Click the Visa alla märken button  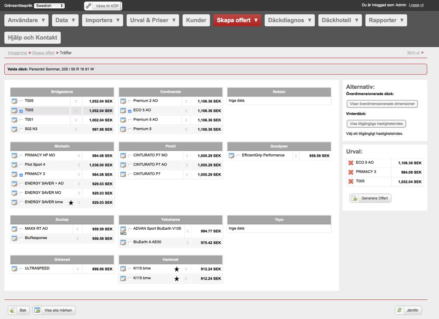point(54,310)
